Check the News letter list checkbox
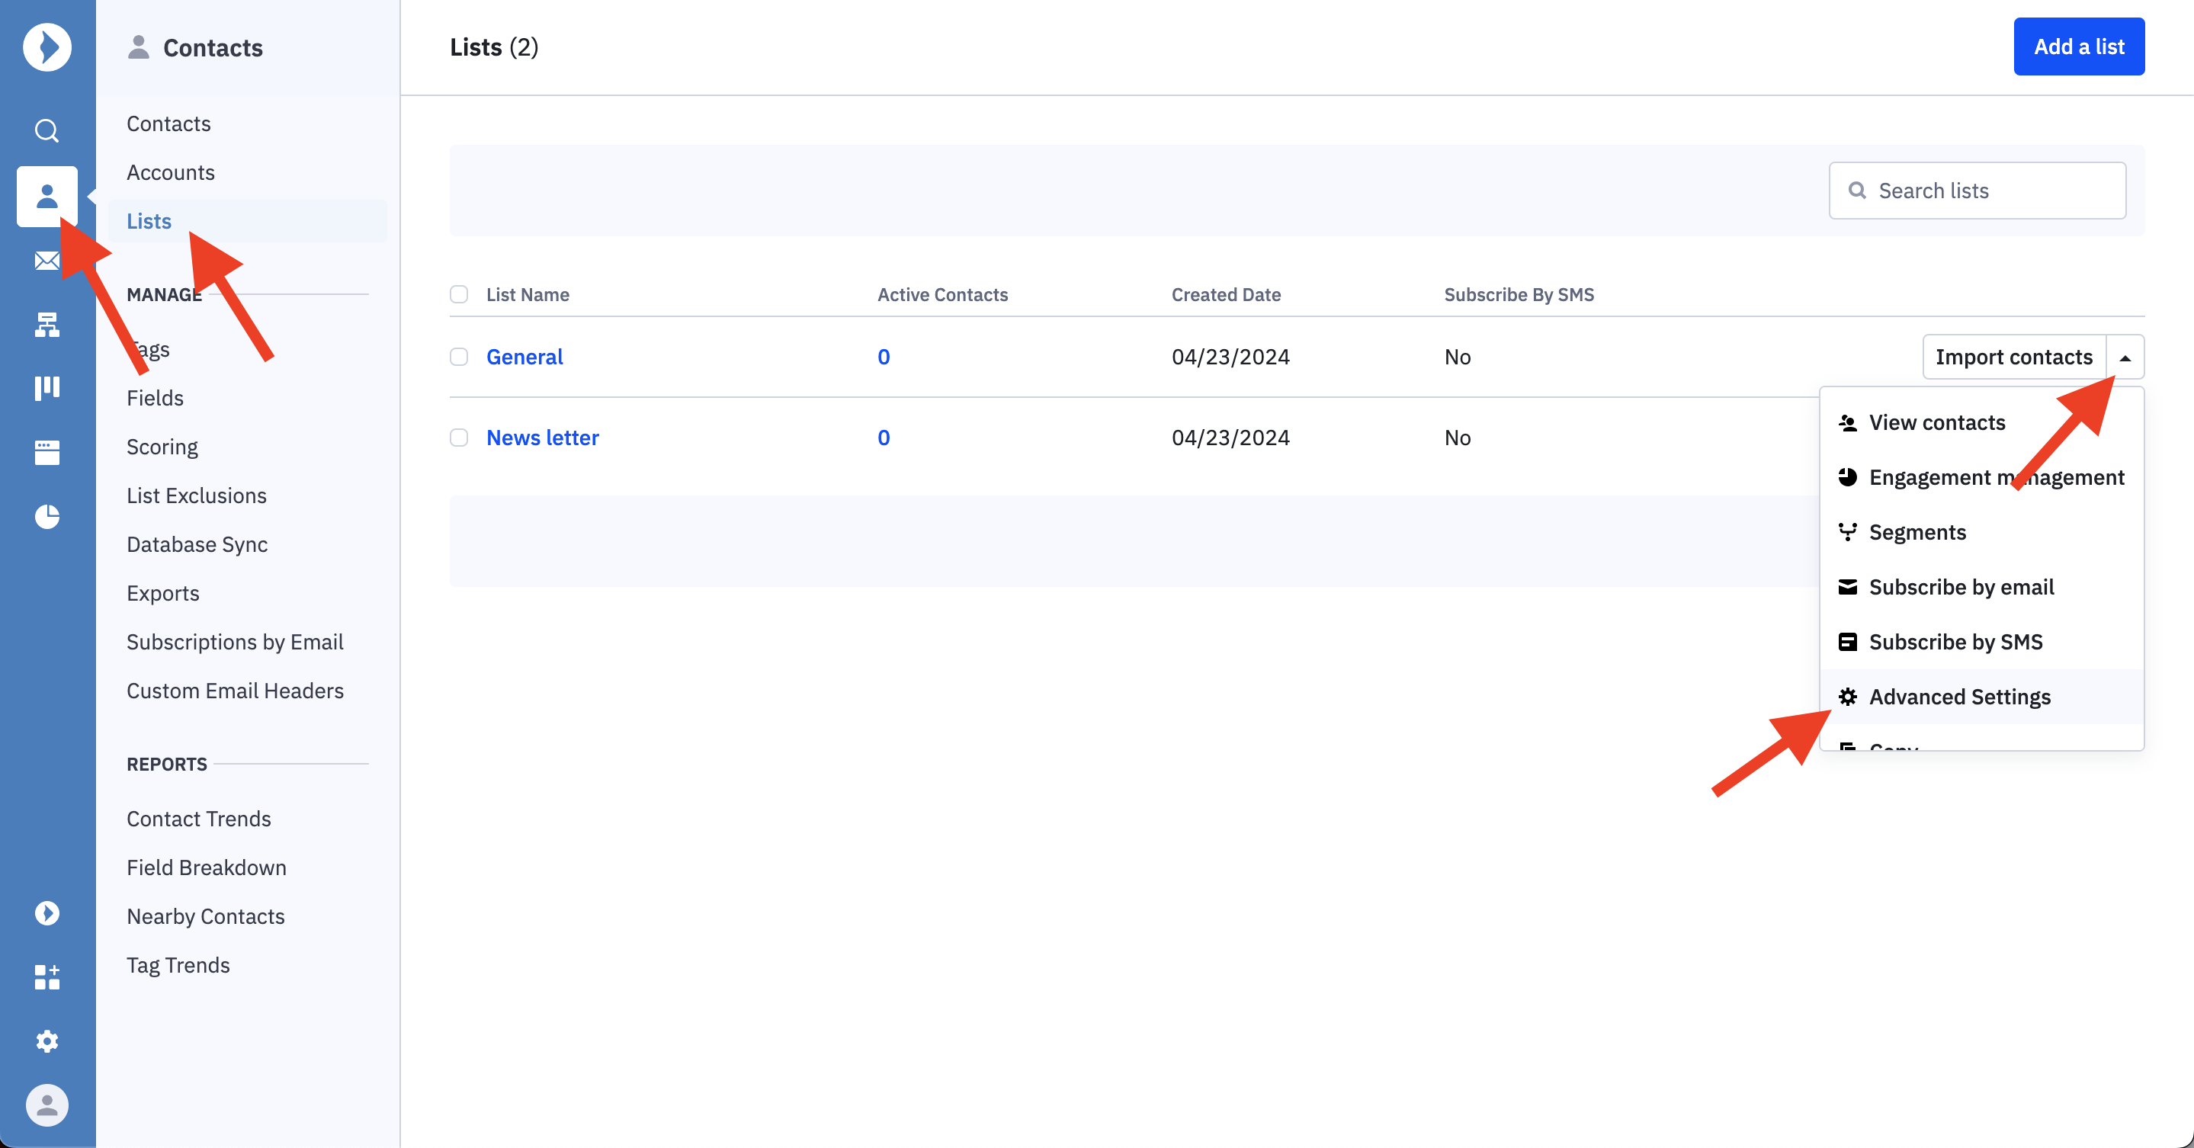 (459, 438)
